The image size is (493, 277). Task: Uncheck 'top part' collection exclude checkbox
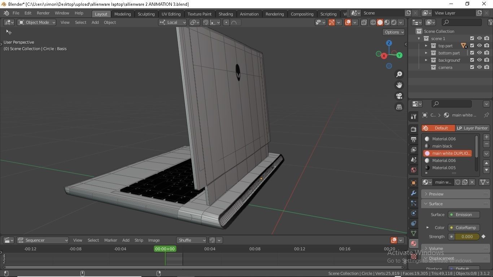[x=472, y=46]
